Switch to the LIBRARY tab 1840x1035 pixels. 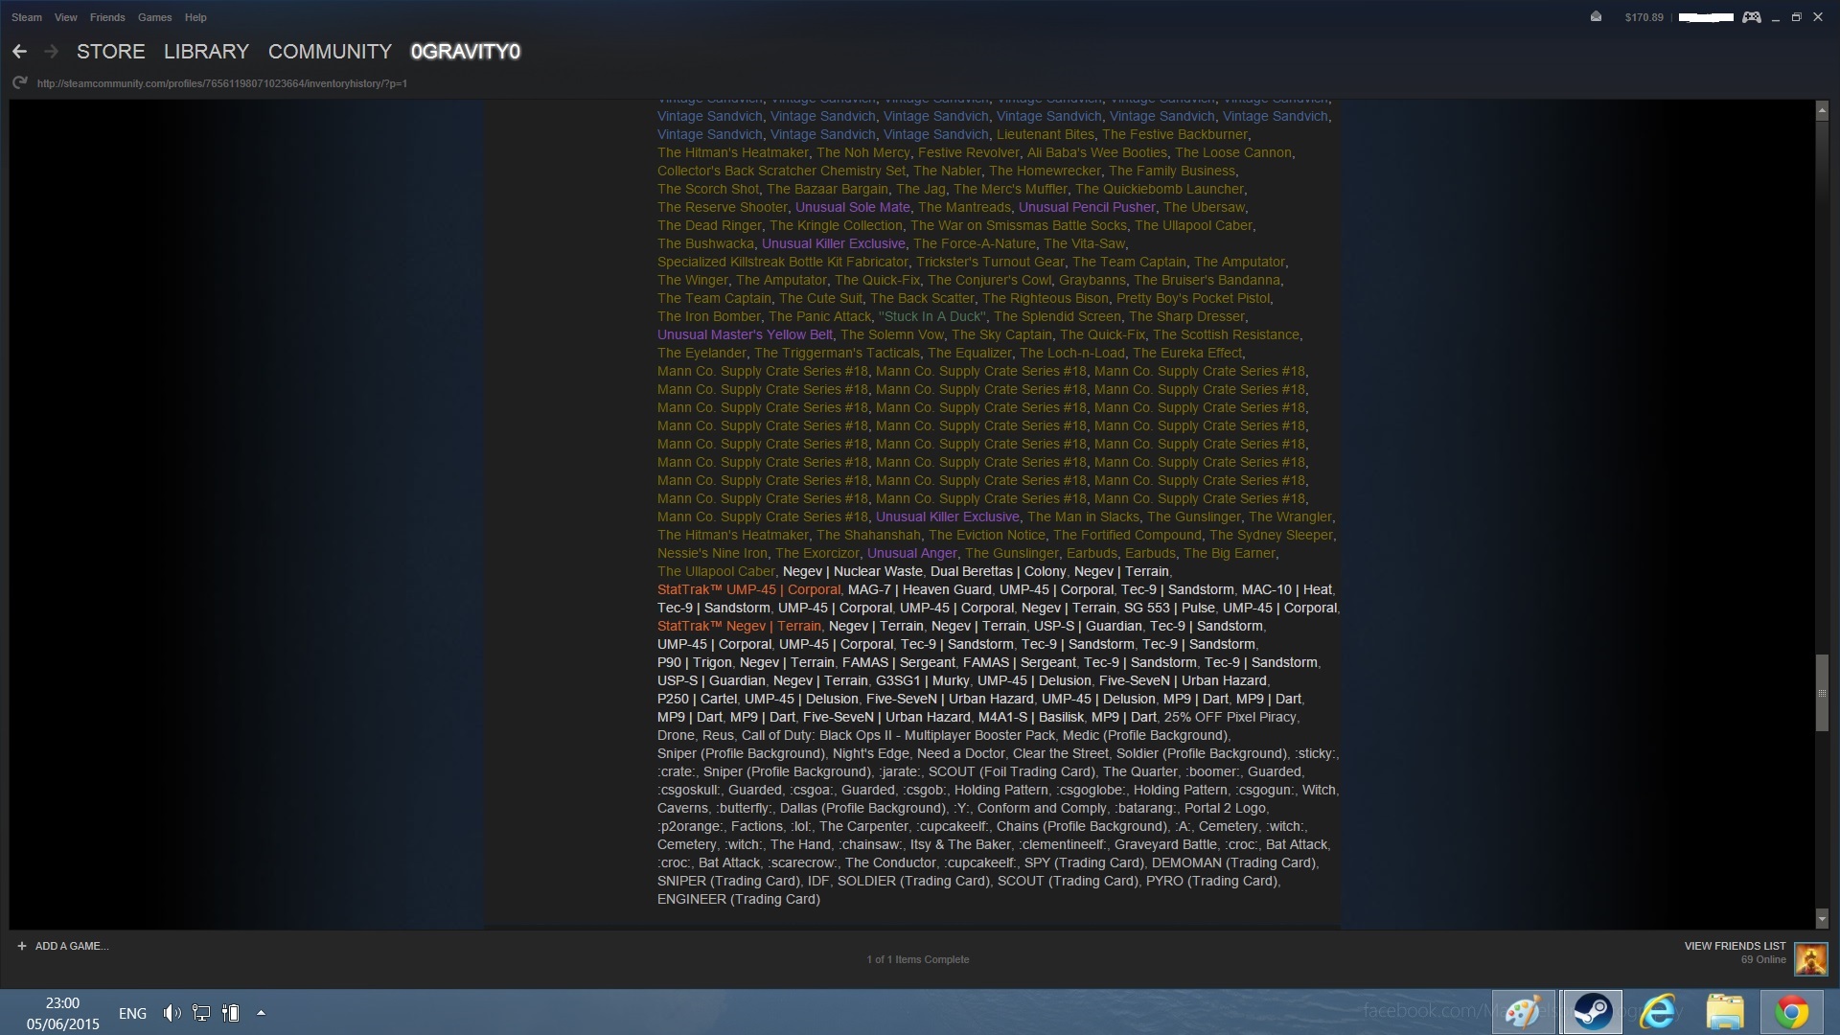(206, 52)
